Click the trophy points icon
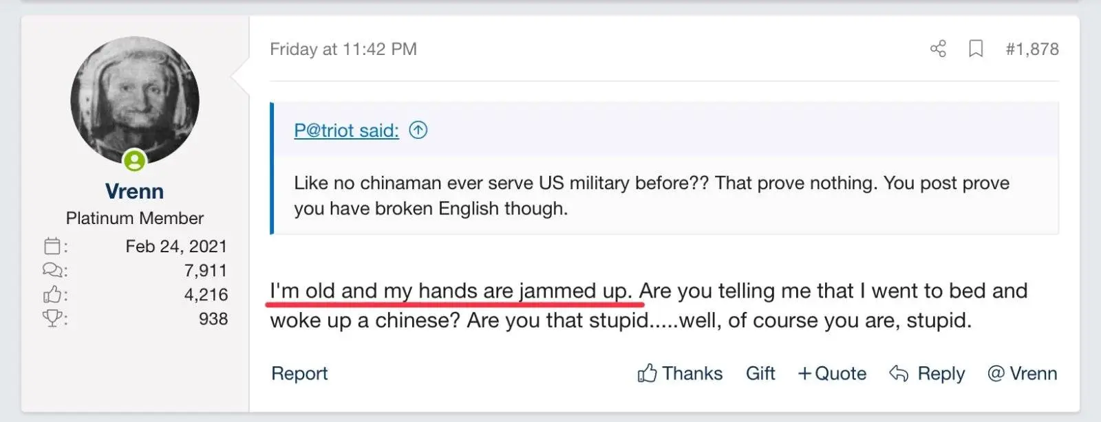 (x=52, y=319)
